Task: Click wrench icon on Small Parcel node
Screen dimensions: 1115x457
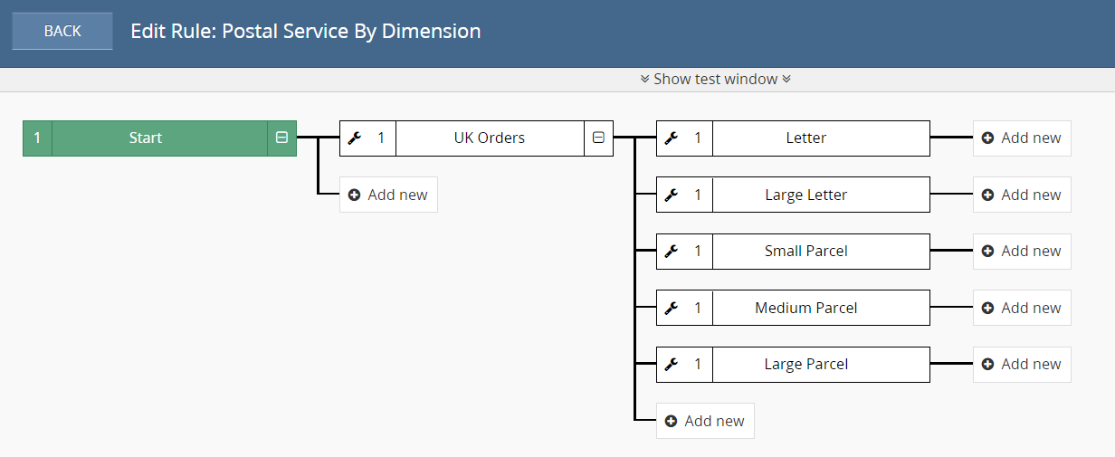Action: click(x=672, y=252)
